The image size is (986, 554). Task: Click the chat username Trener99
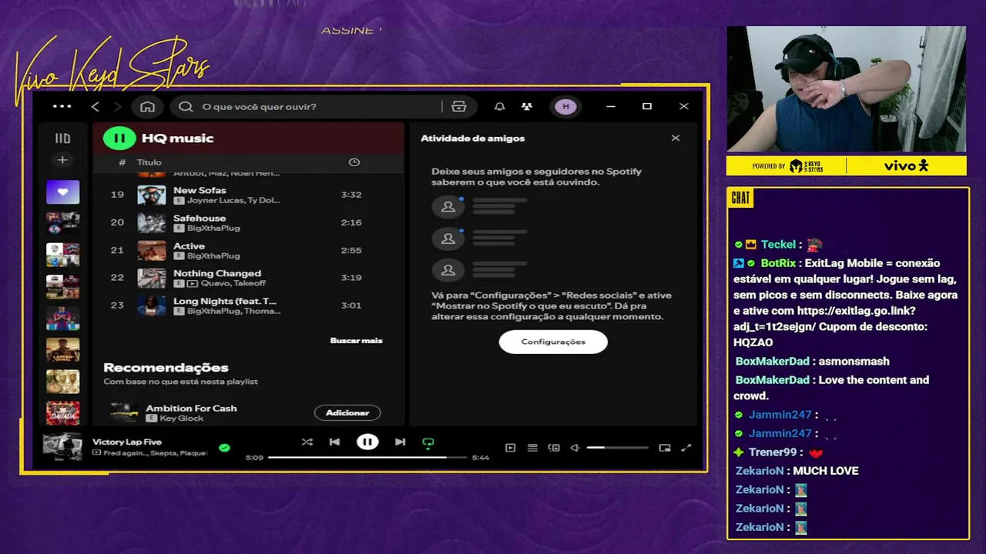(x=773, y=452)
